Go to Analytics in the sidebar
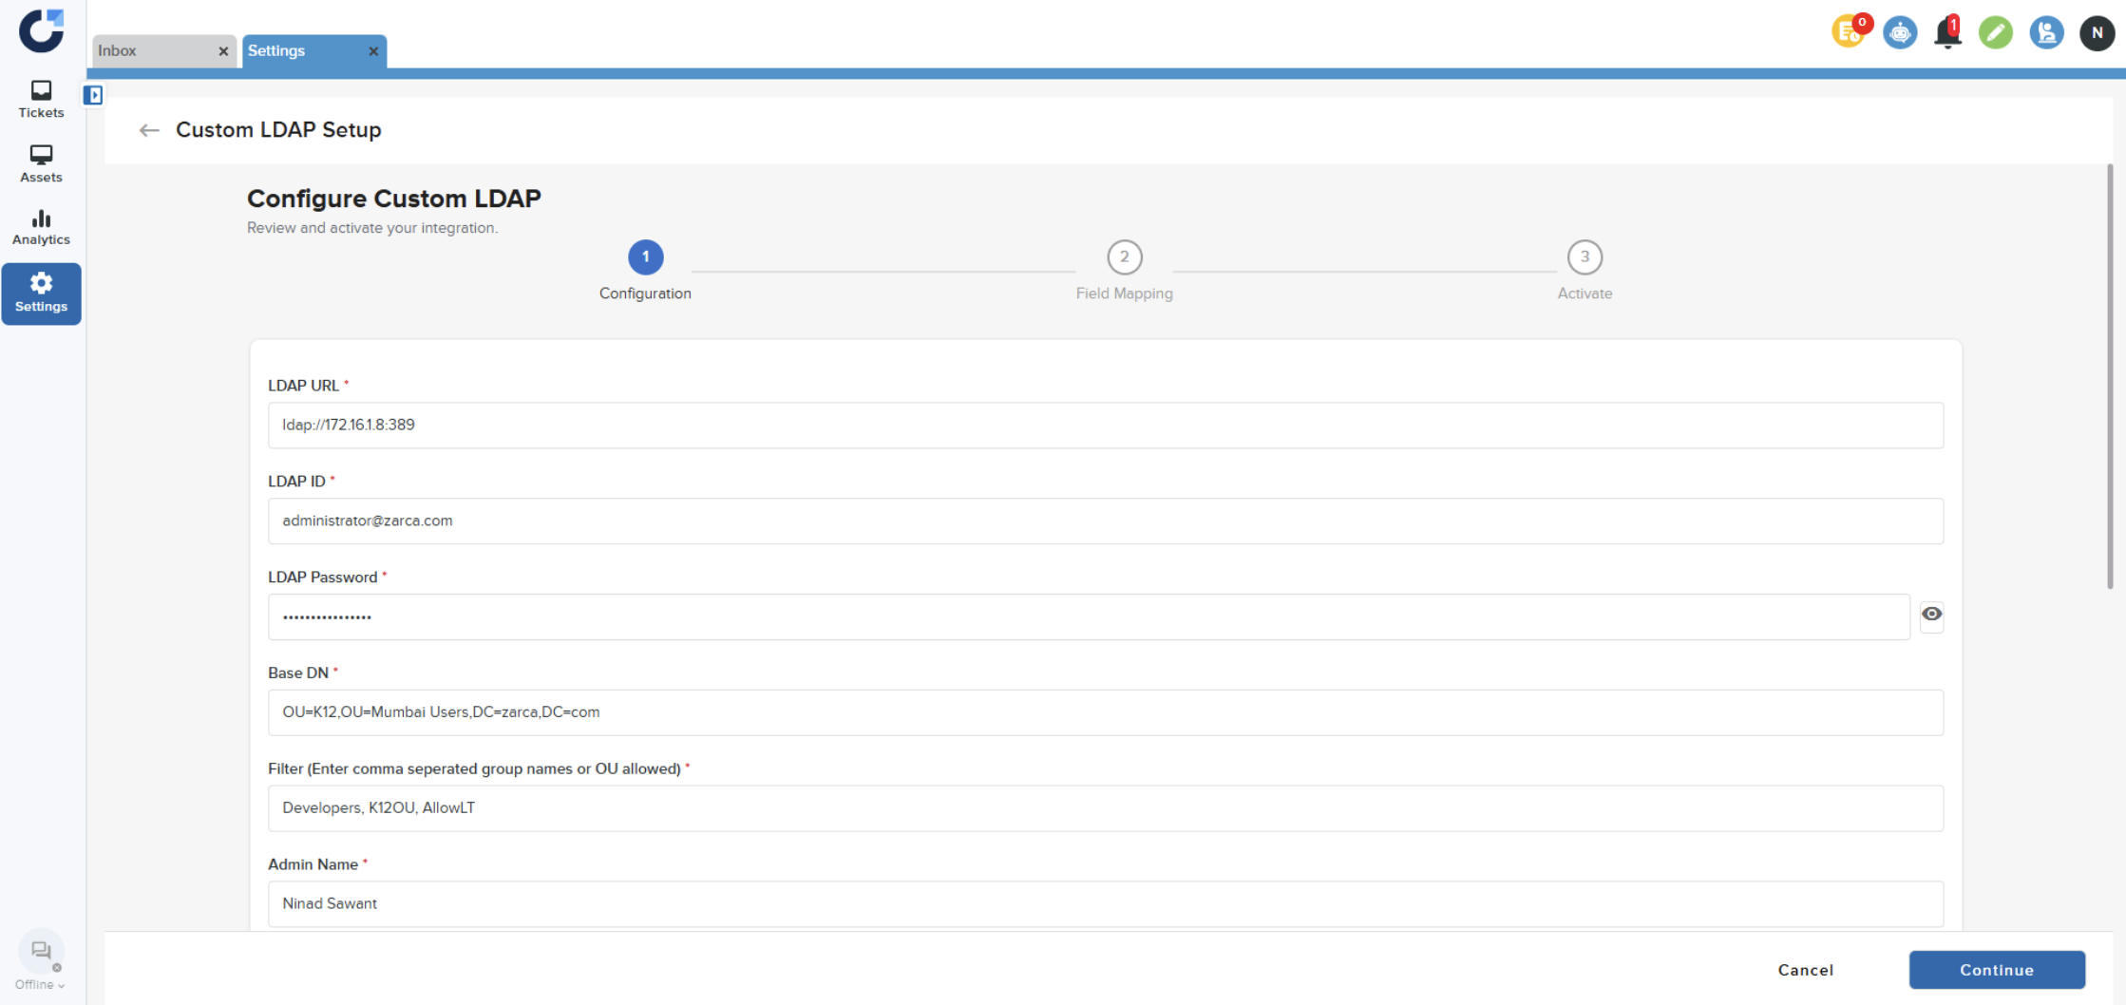The image size is (2126, 1005). (x=41, y=227)
